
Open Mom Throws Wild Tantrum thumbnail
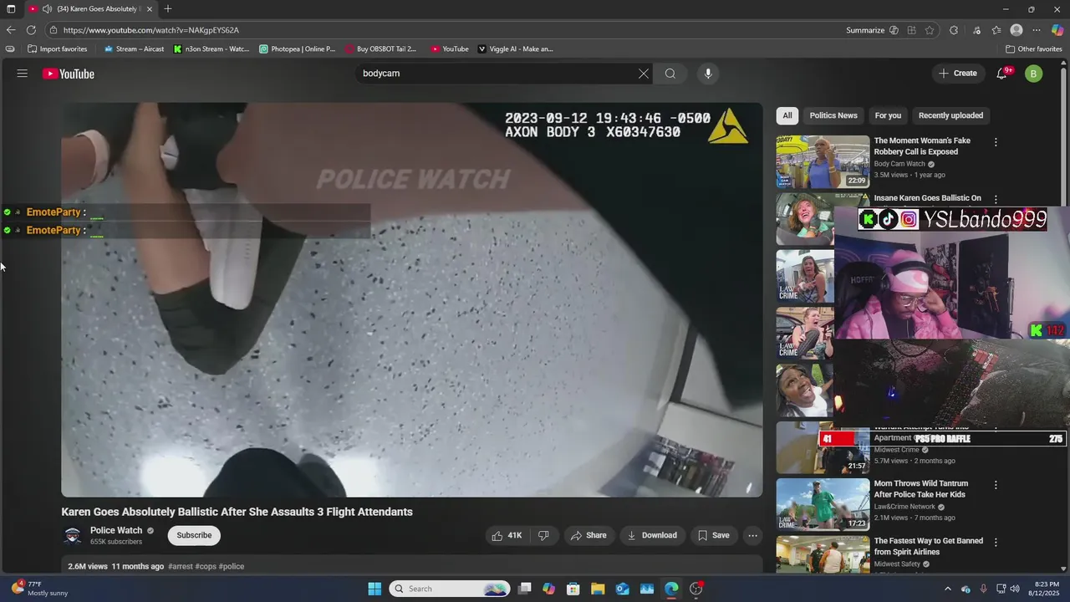coord(823,504)
